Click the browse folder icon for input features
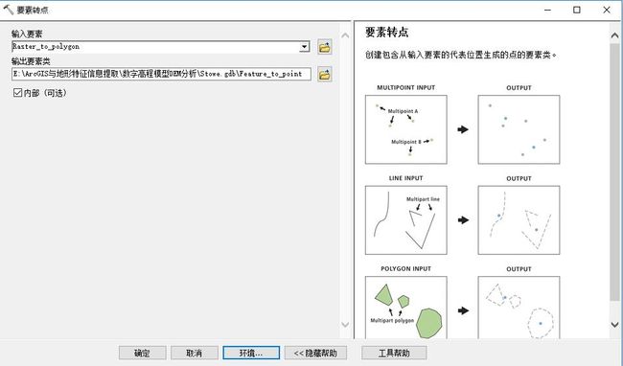The image size is (623, 366). click(325, 47)
